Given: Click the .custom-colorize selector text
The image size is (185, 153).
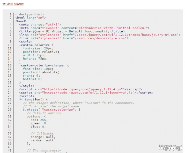Looking at the screenshot, I should pos(34,45).
